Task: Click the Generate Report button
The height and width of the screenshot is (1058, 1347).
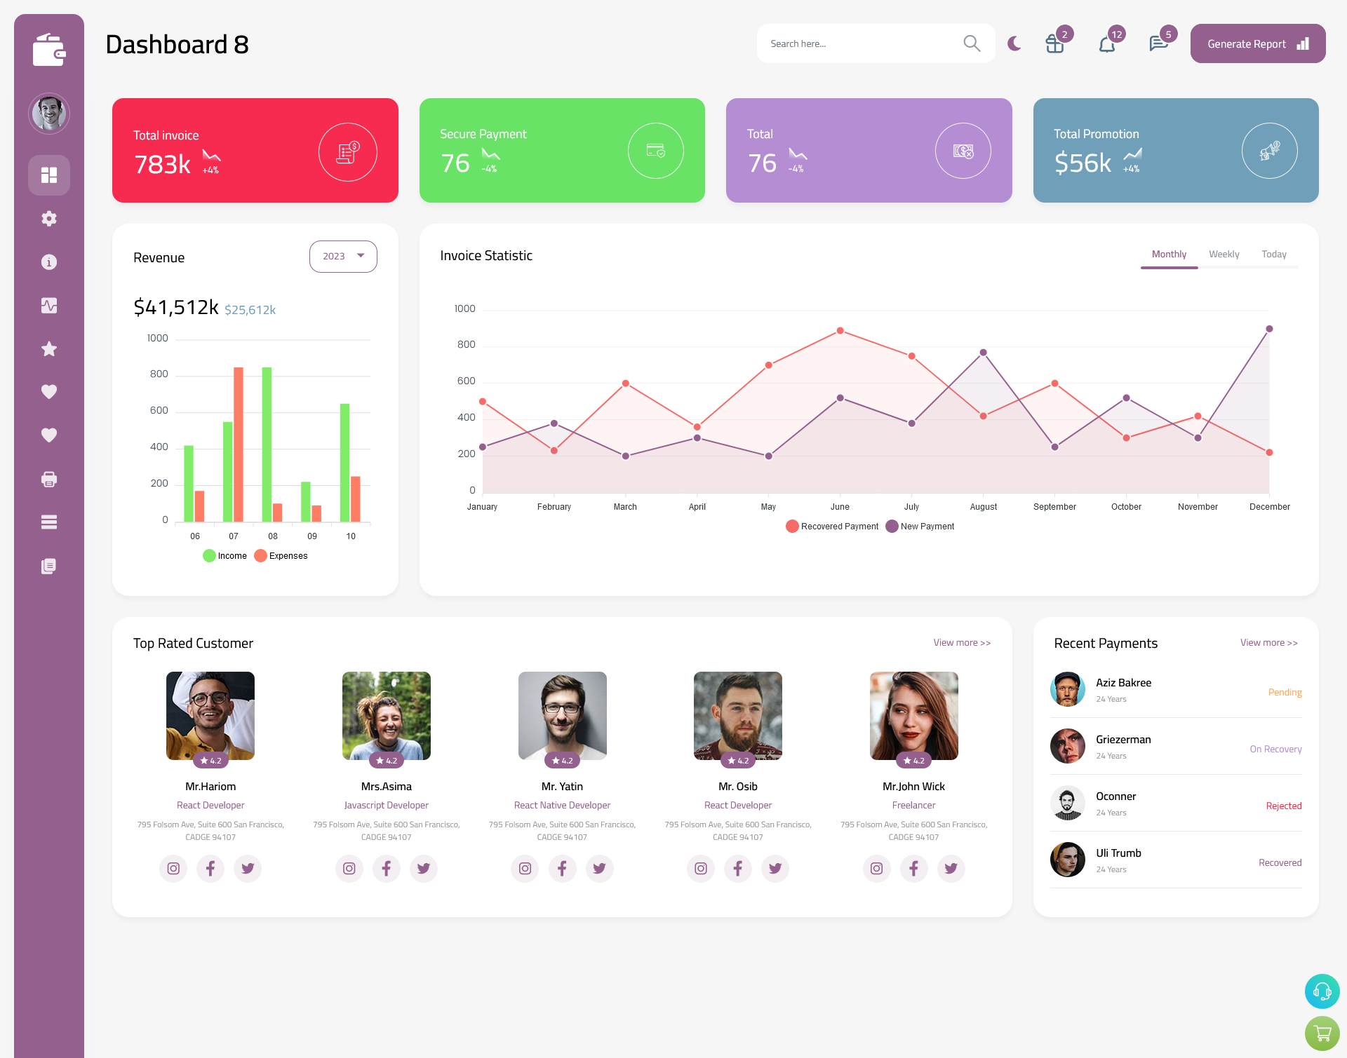Action: (1256, 43)
